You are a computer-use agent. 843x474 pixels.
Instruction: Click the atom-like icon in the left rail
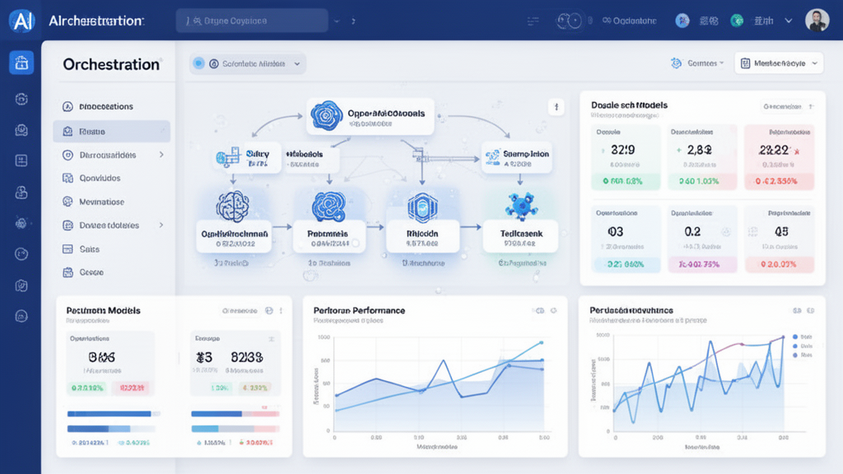[21, 223]
